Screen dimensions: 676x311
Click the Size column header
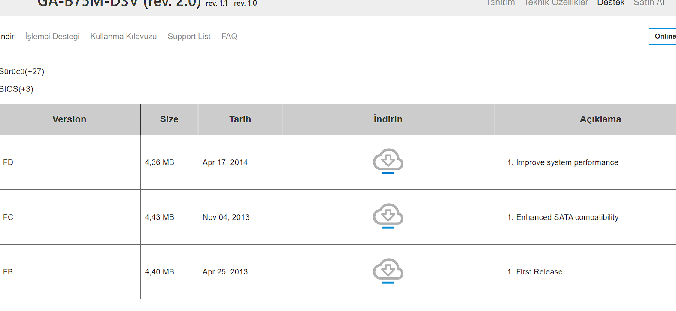tap(169, 119)
